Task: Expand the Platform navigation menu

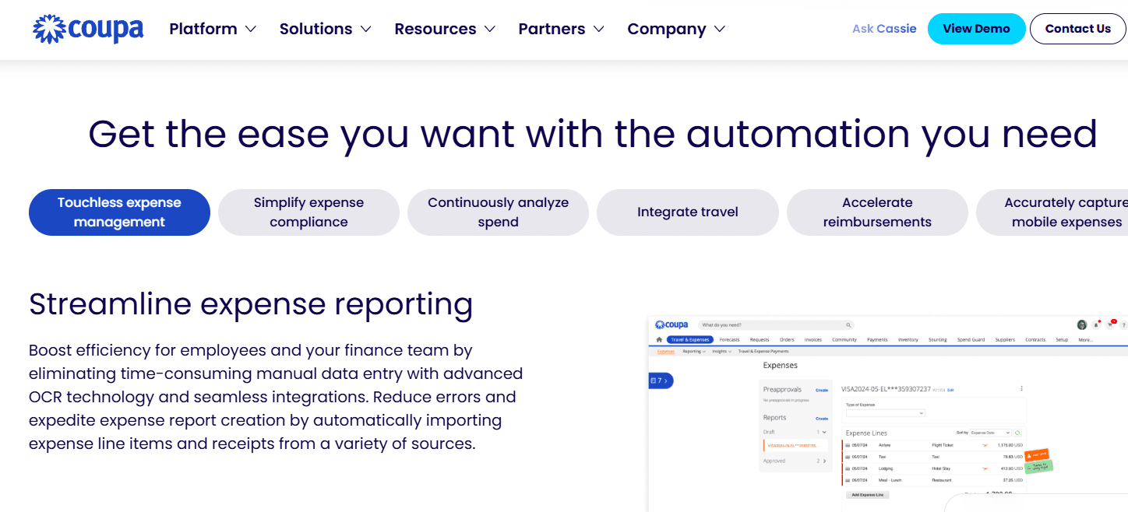Action: [213, 29]
